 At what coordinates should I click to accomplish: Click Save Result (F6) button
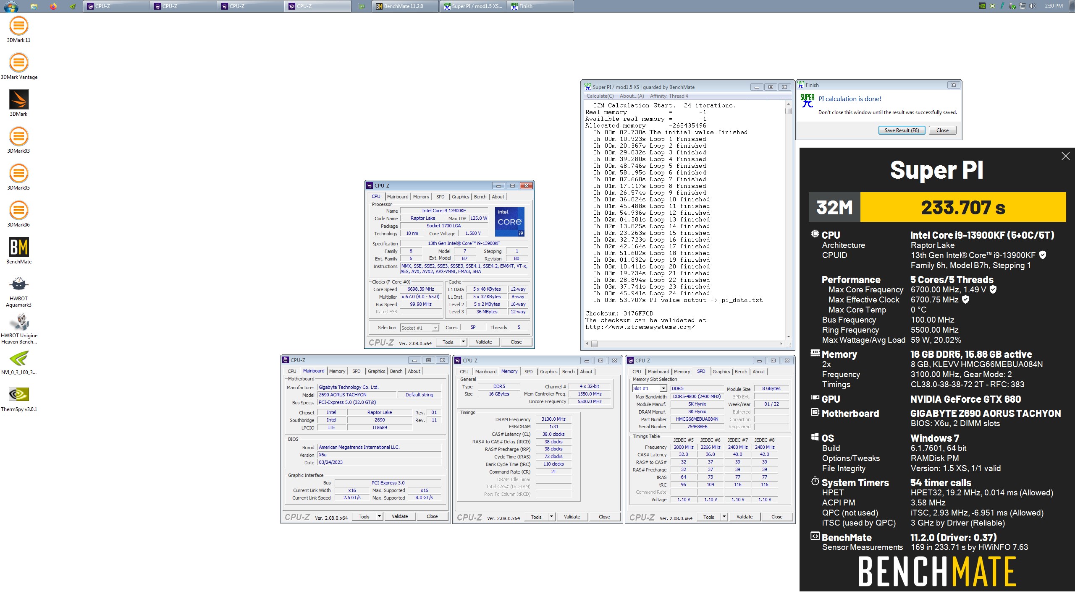(x=902, y=130)
